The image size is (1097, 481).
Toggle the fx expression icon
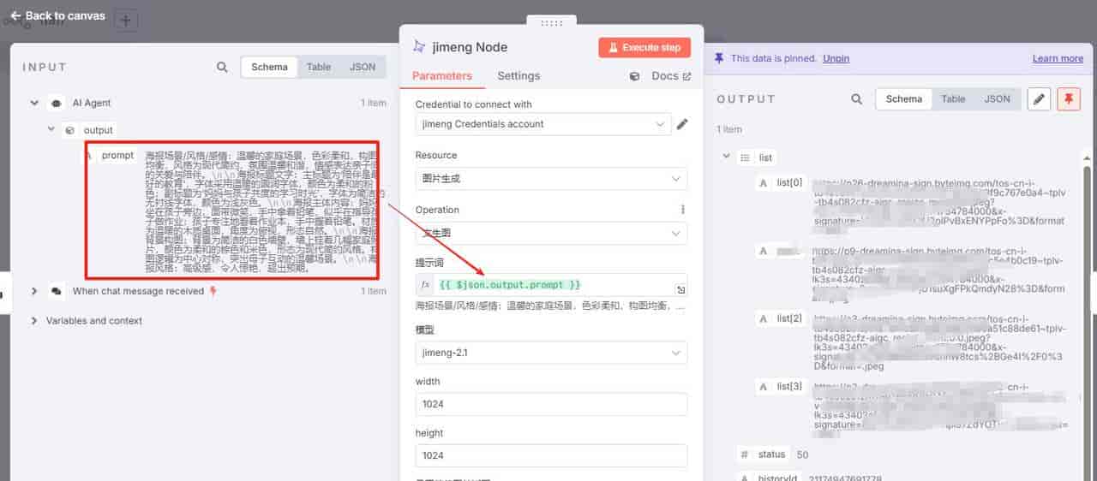426,284
